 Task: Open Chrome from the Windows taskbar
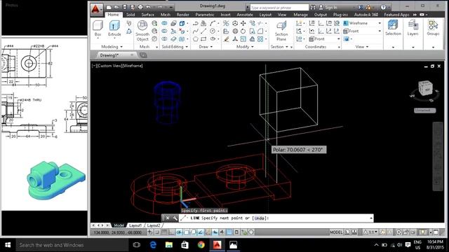[201, 245]
